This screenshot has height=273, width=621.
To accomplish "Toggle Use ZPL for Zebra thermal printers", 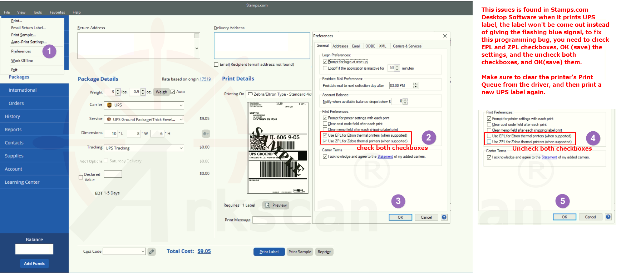I will (x=325, y=141).
